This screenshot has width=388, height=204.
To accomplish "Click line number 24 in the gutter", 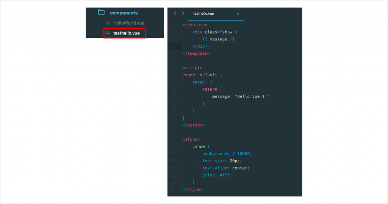I will 173,189.
